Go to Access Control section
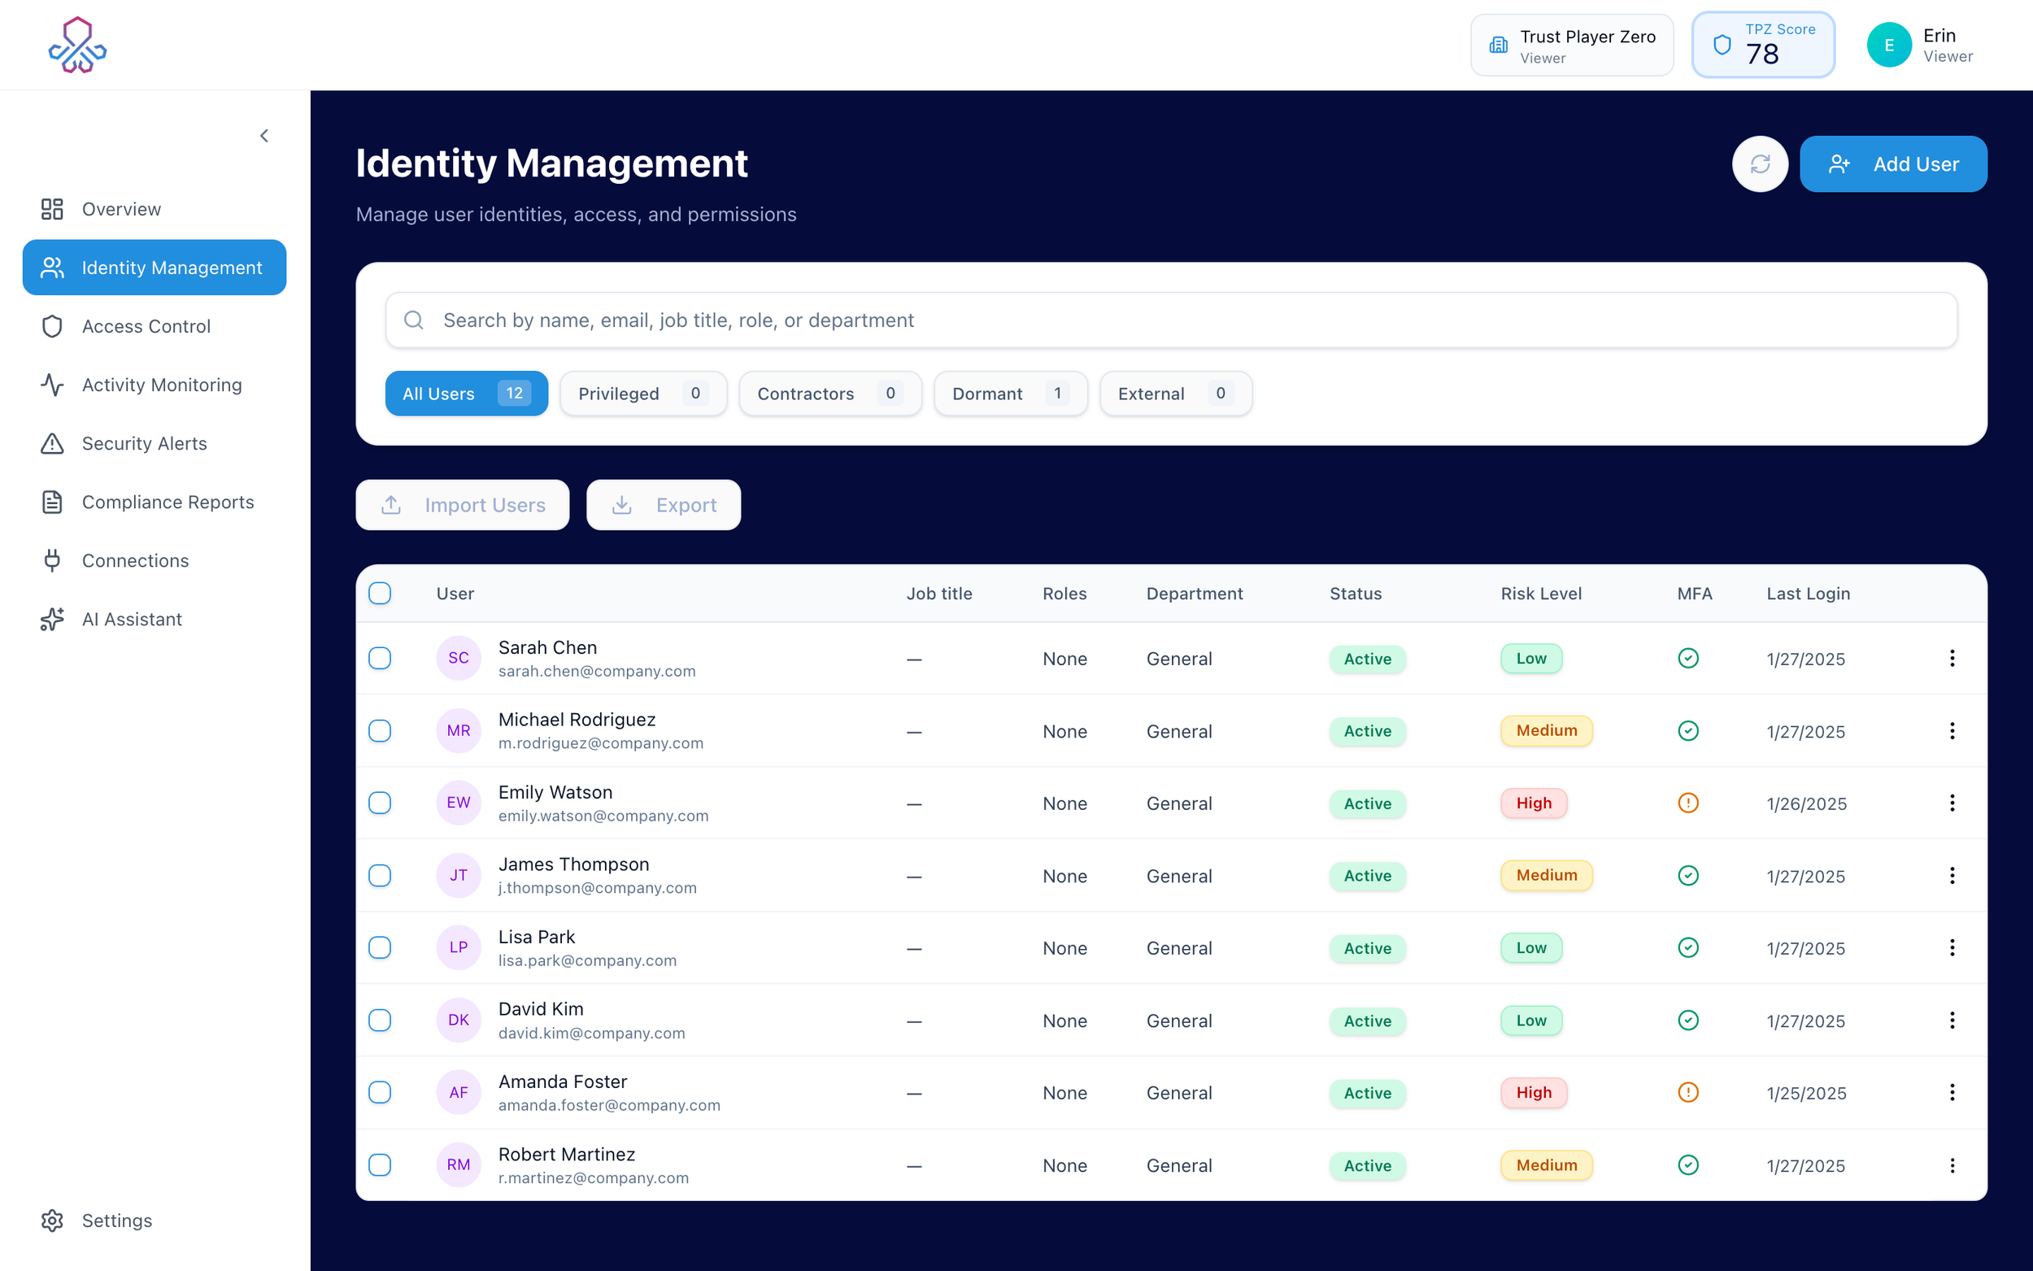Viewport: 2033px width, 1271px height. 155,326
